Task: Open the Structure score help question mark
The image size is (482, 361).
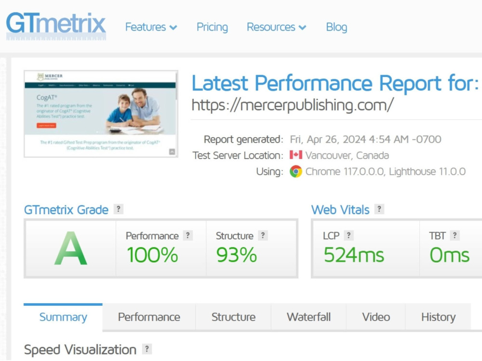Action: click(263, 235)
